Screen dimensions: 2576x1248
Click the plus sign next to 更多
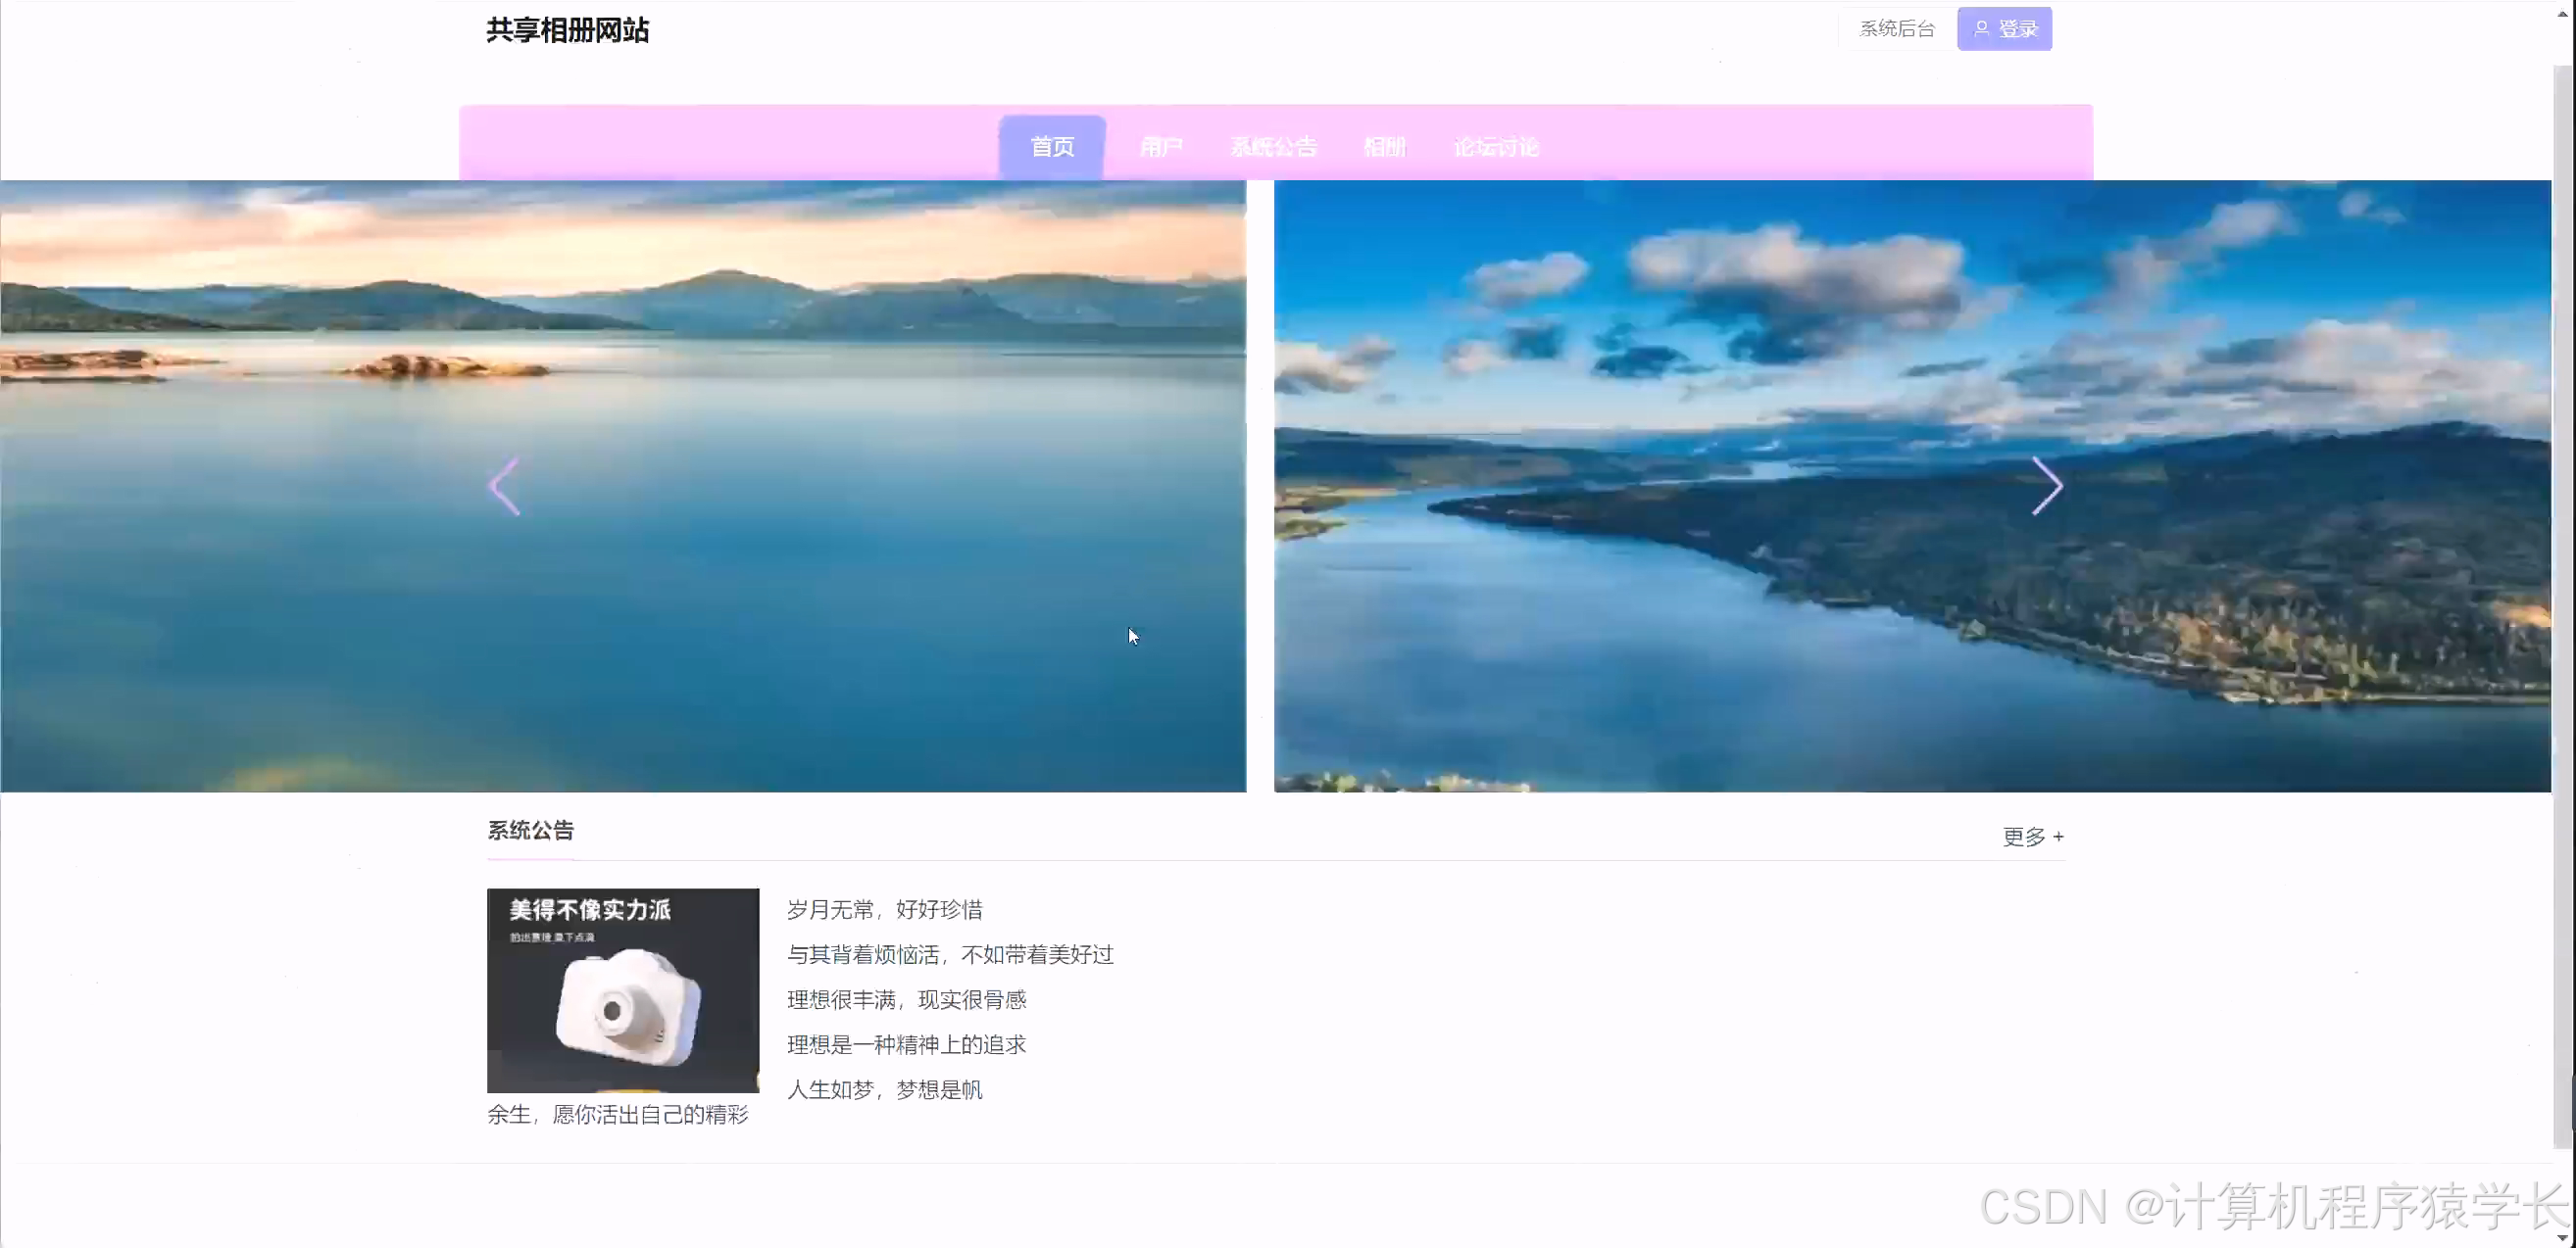coord(2060,838)
